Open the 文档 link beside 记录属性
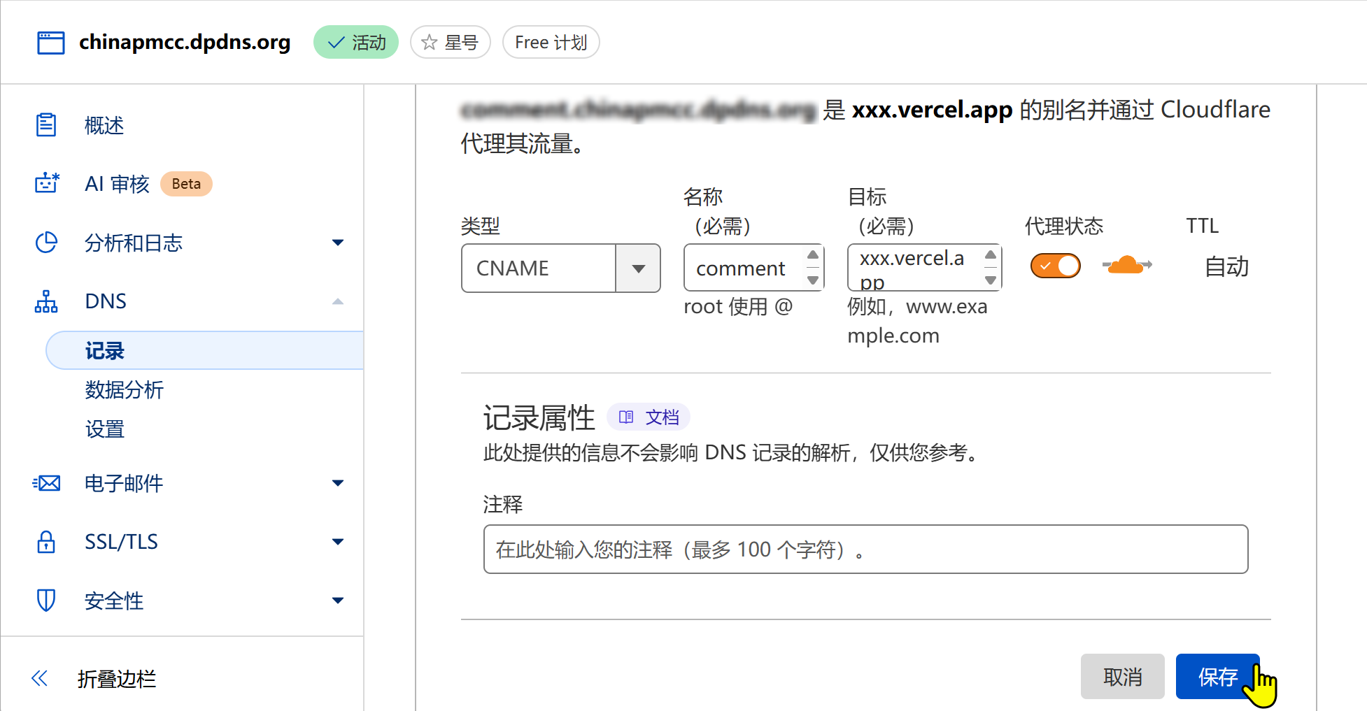Screen dimensions: 1367x711 (x=649, y=417)
